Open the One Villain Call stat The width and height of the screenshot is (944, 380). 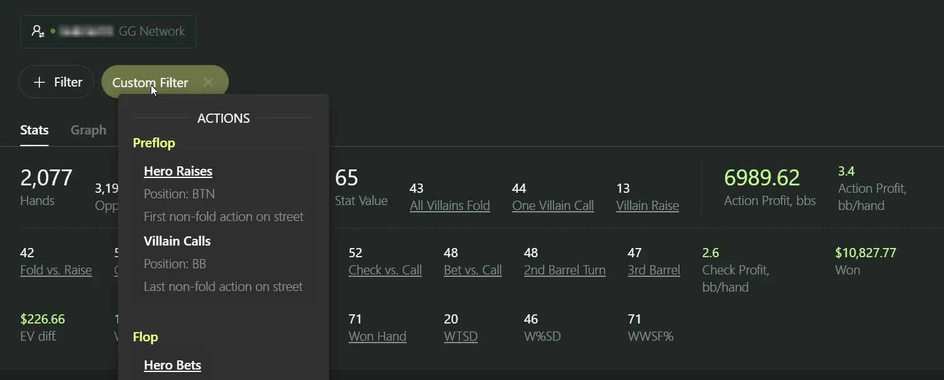pos(553,206)
